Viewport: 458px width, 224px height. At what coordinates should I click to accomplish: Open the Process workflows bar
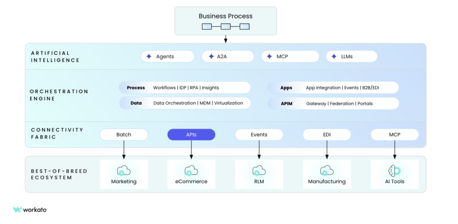184,88
